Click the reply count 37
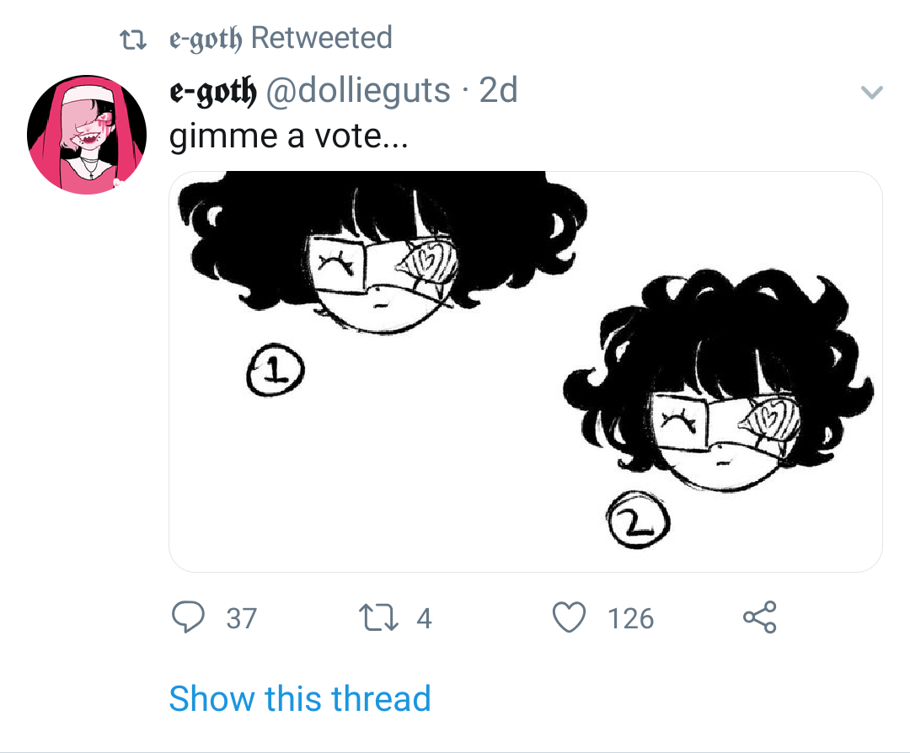The height and width of the screenshot is (753, 910). pos(241,619)
